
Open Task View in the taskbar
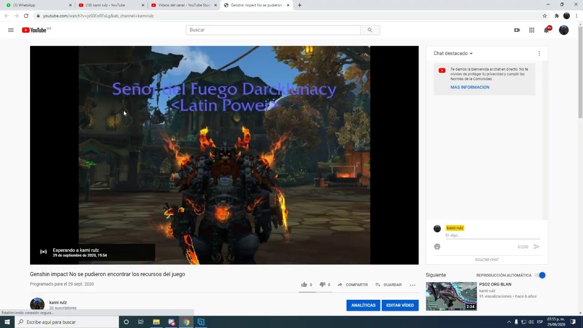tap(141, 322)
